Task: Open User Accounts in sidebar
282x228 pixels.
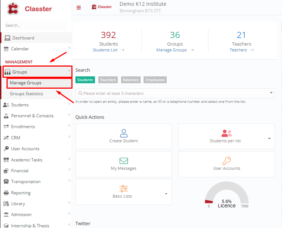Action: click(x=36, y=149)
